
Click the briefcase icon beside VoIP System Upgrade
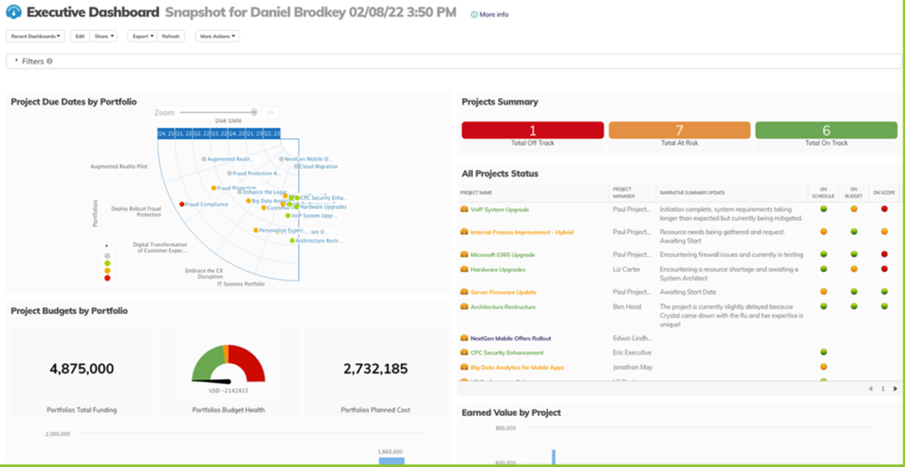pyautogui.click(x=464, y=210)
